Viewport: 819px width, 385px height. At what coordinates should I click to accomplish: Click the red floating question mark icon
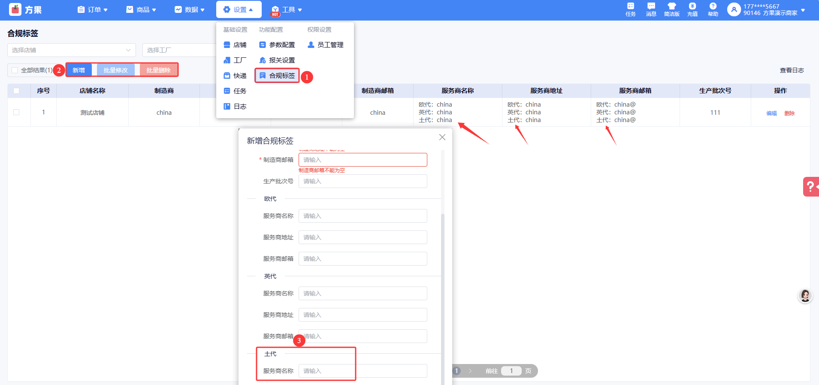tap(811, 187)
